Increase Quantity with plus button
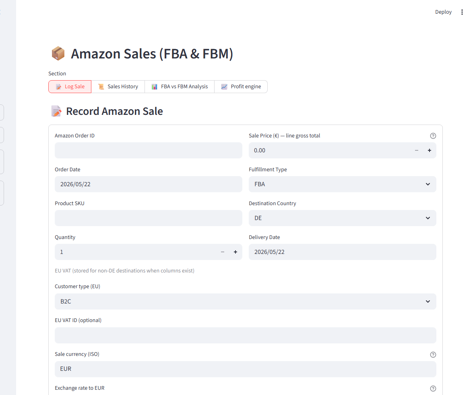 235,252
